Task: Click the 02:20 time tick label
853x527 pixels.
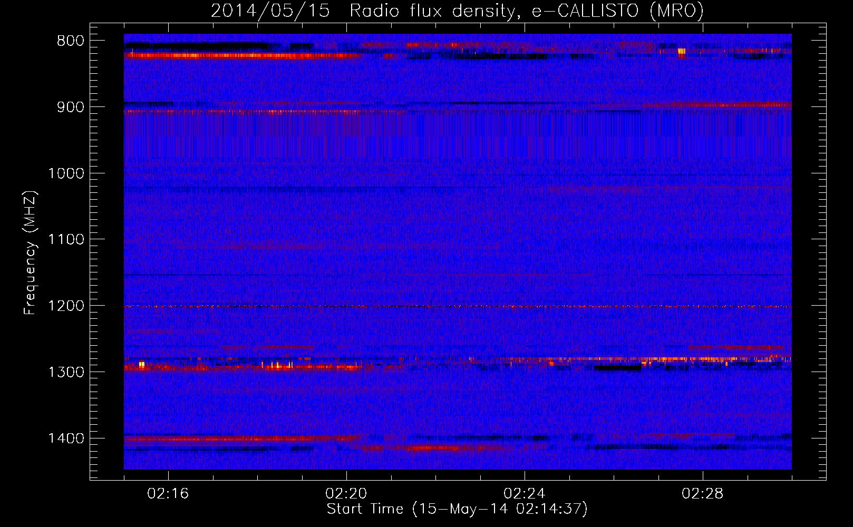Action: [346, 494]
